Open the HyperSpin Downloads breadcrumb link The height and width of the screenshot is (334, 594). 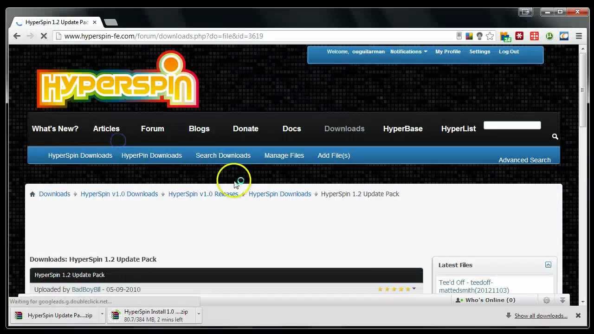pyautogui.click(x=280, y=194)
